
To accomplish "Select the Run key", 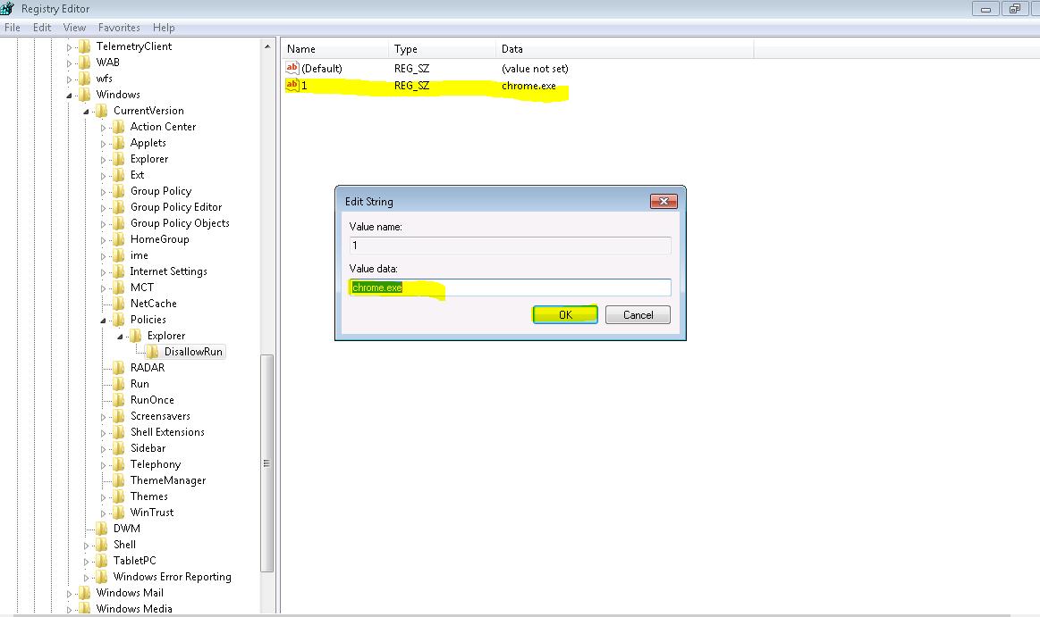I will pos(140,384).
